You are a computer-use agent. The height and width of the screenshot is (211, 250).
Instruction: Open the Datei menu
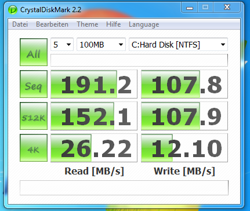click(x=20, y=24)
